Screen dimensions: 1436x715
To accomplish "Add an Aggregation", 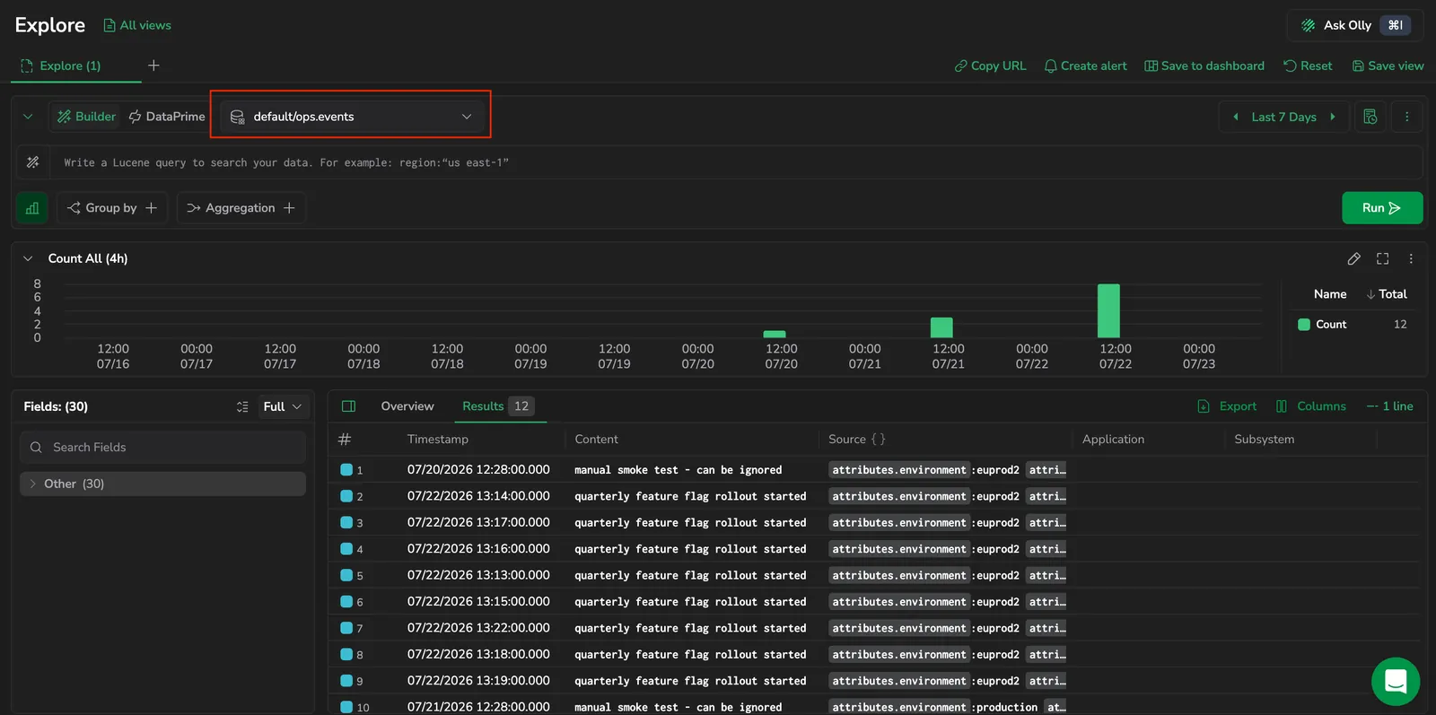I will [x=241, y=208].
